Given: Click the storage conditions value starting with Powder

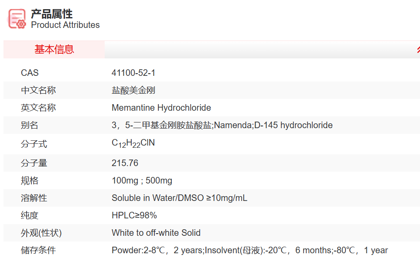Looking at the screenshot, I should (x=249, y=250).
